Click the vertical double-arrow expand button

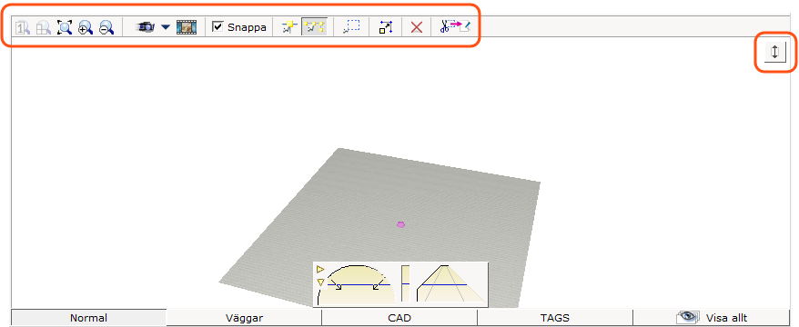tap(775, 53)
